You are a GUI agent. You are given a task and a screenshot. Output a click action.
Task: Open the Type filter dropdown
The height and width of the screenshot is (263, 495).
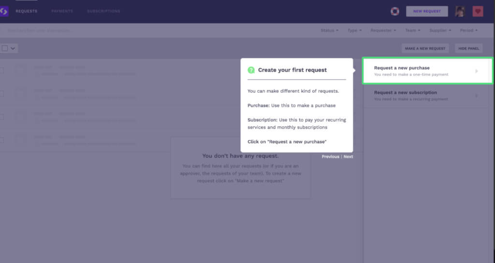pyautogui.click(x=354, y=30)
